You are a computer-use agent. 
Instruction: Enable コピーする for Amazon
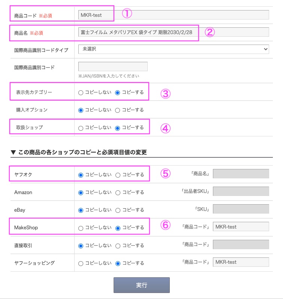pyautogui.click(x=118, y=193)
